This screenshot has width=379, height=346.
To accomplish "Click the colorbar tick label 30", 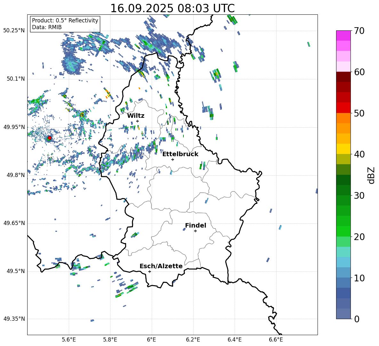I will click(359, 196).
